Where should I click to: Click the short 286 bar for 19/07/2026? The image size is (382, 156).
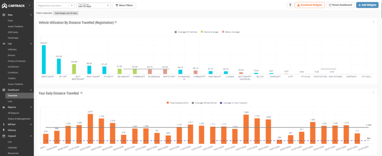click(279, 141)
